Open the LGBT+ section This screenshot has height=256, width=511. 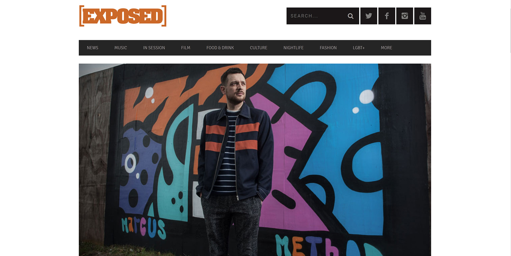coord(358,48)
